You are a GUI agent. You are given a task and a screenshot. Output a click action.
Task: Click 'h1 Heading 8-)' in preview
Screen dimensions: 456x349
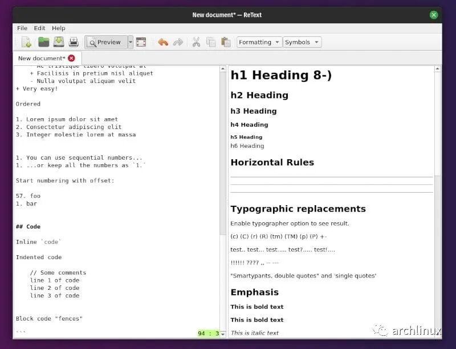pyautogui.click(x=281, y=75)
